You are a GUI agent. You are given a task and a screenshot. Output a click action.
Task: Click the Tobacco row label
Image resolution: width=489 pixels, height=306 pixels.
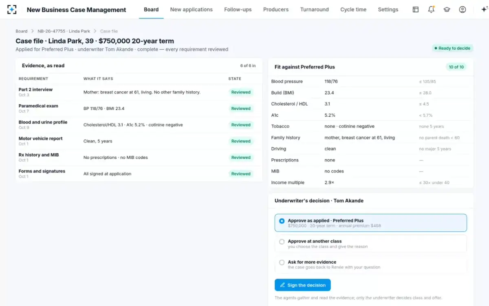tap(280, 126)
